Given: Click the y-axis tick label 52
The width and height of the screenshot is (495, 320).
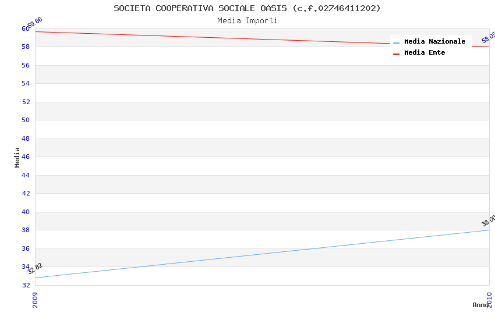Looking at the screenshot, I should click(26, 101).
